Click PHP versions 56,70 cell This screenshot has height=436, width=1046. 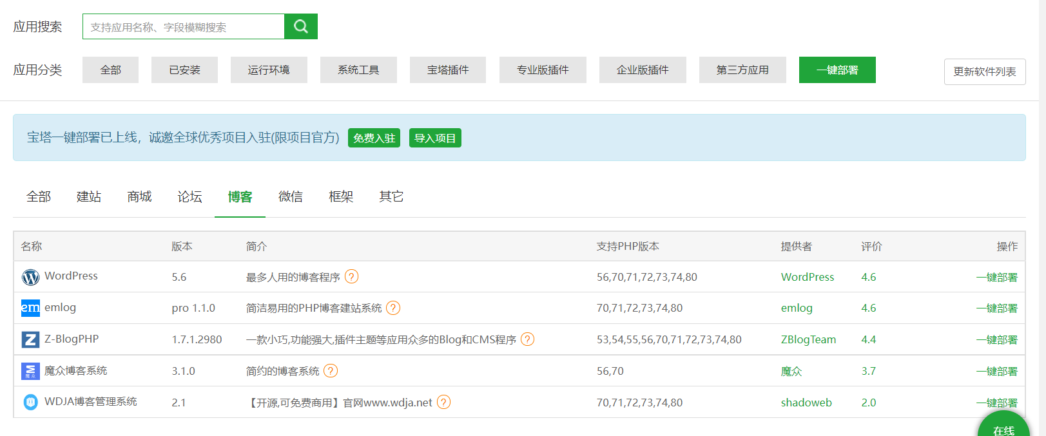pos(610,371)
